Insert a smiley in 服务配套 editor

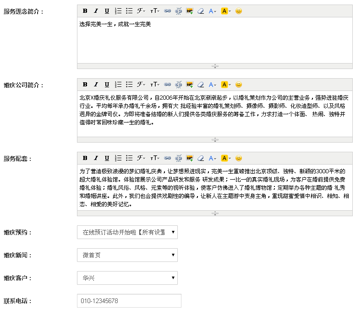238,158
